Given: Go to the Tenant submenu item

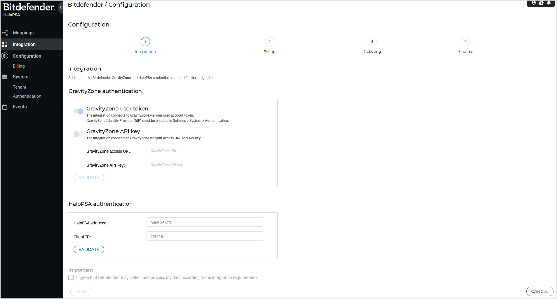Looking at the screenshot, I should pyautogui.click(x=20, y=87).
